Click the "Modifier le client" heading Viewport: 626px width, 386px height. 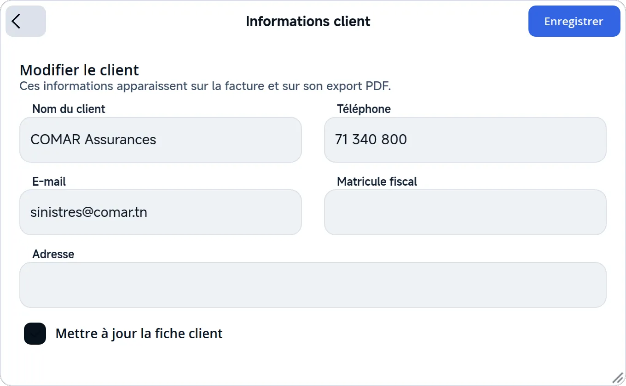click(79, 70)
